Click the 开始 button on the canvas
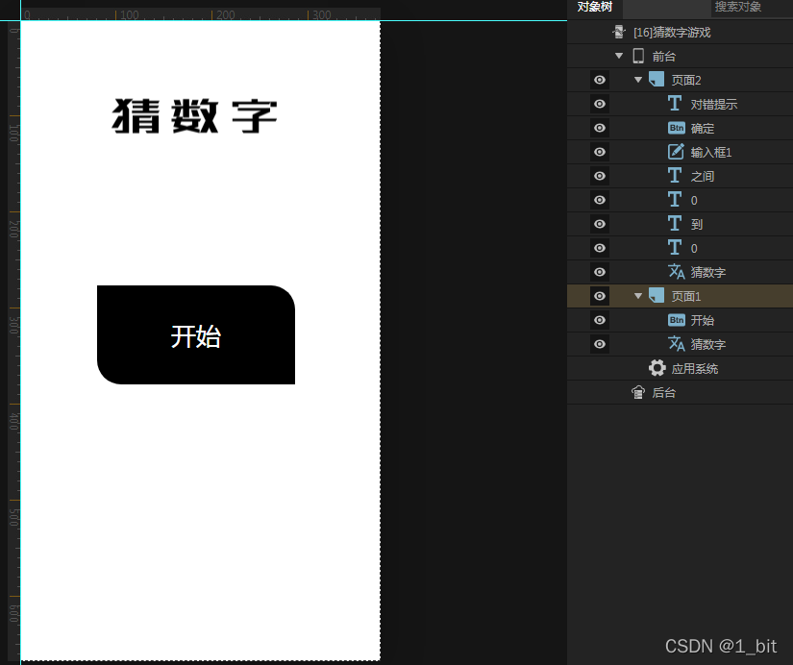Image resolution: width=793 pixels, height=665 pixels. [x=196, y=334]
